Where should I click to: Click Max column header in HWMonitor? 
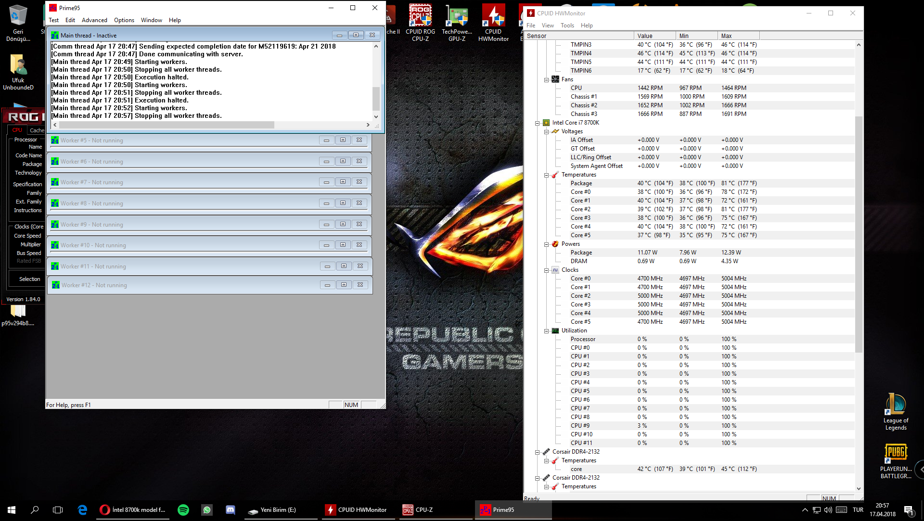(x=738, y=36)
